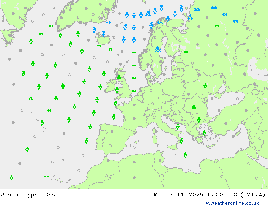
Task: Click the green shower symbol in the Aegean Sea
Action: 204,133
